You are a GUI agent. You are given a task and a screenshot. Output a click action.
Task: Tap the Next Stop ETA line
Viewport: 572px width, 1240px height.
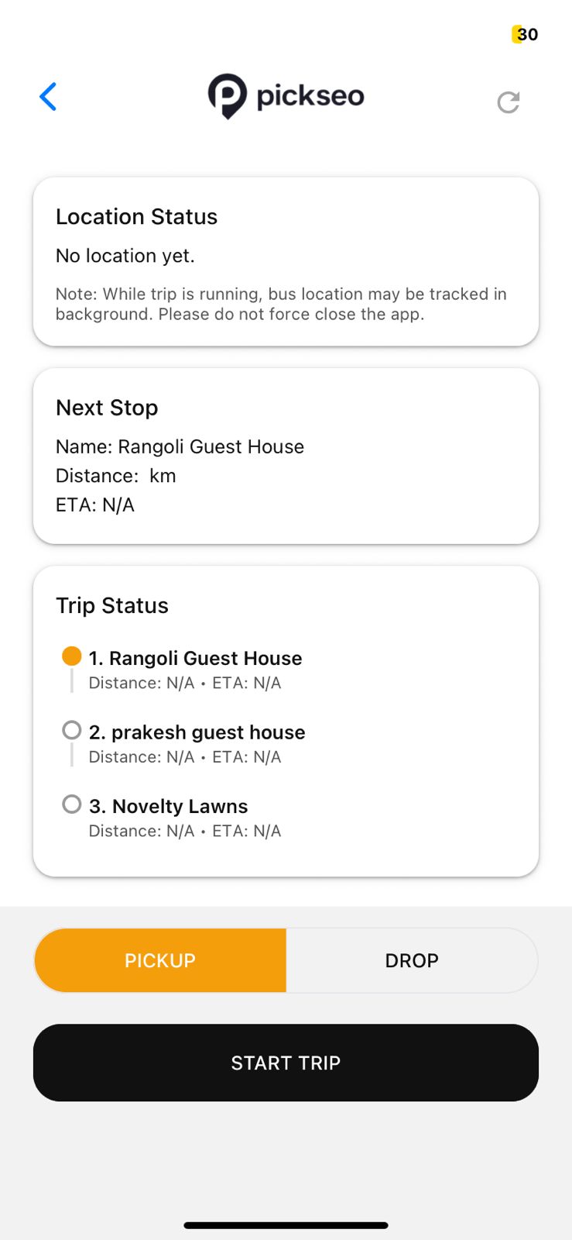95,505
